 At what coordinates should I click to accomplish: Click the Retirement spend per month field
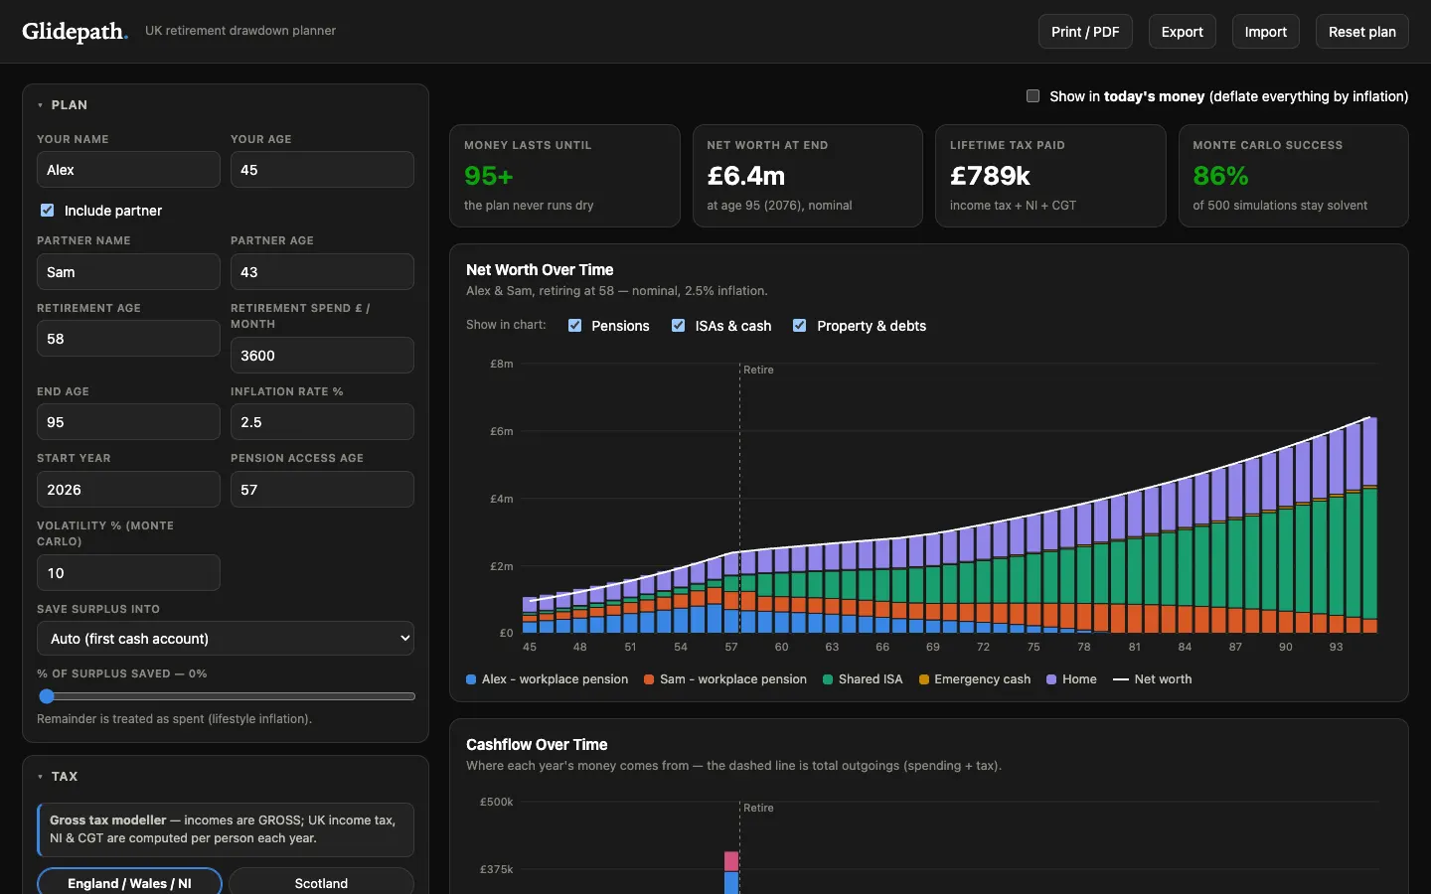click(322, 356)
